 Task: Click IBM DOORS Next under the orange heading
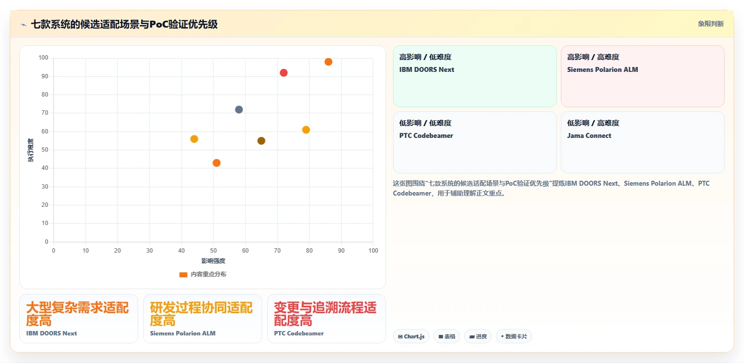click(x=52, y=333)
